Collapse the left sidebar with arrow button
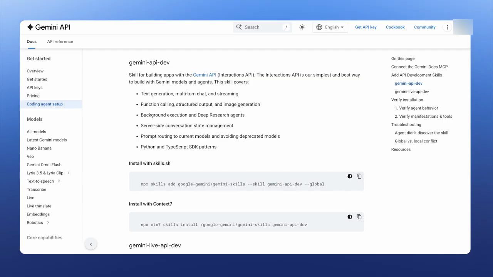This screenshot has width=493, height=277. coord(91,244)
